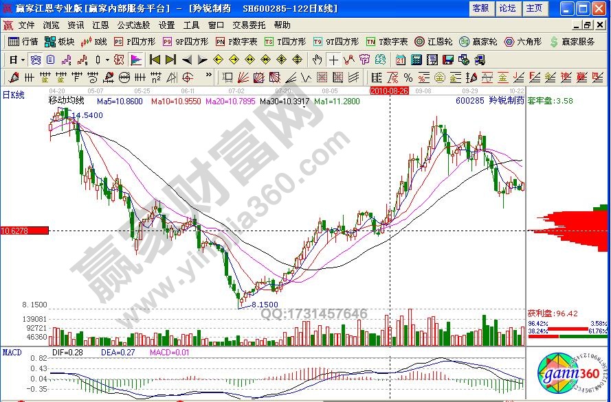Select the hand pan tool icon
The image size is (611, 402).
318,60
